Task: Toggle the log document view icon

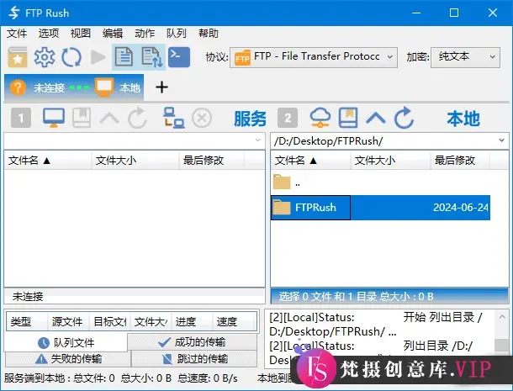Action: [124, 57]
